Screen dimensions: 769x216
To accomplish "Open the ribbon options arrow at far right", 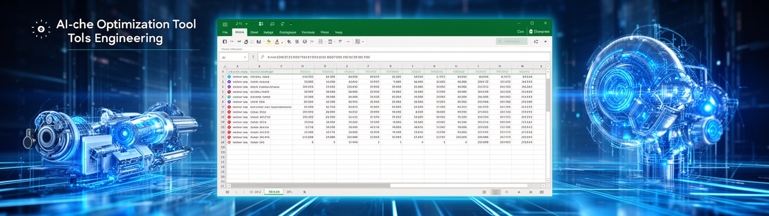I will [545, 42].
